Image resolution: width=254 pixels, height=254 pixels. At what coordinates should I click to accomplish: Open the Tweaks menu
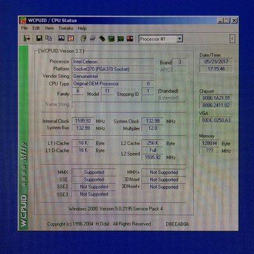(x=66, y=28)
